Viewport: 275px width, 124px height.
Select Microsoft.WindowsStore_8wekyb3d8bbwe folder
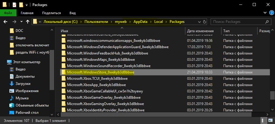101,72
